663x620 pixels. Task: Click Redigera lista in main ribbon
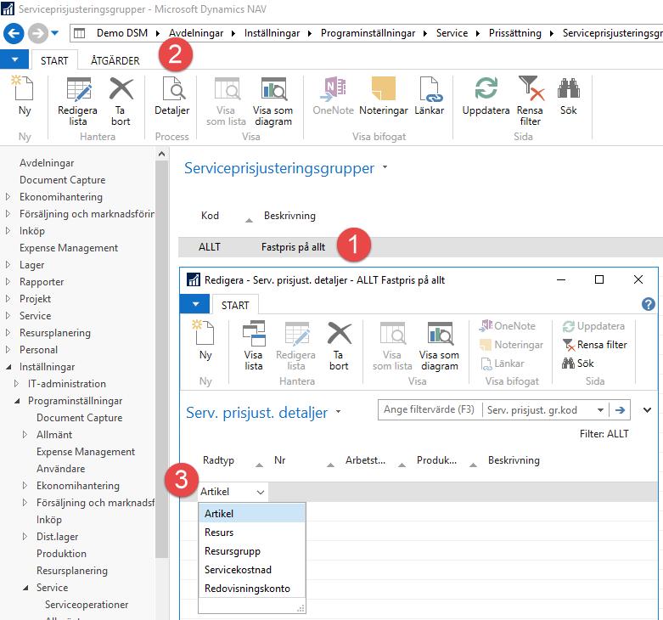[x=78, y=102]
